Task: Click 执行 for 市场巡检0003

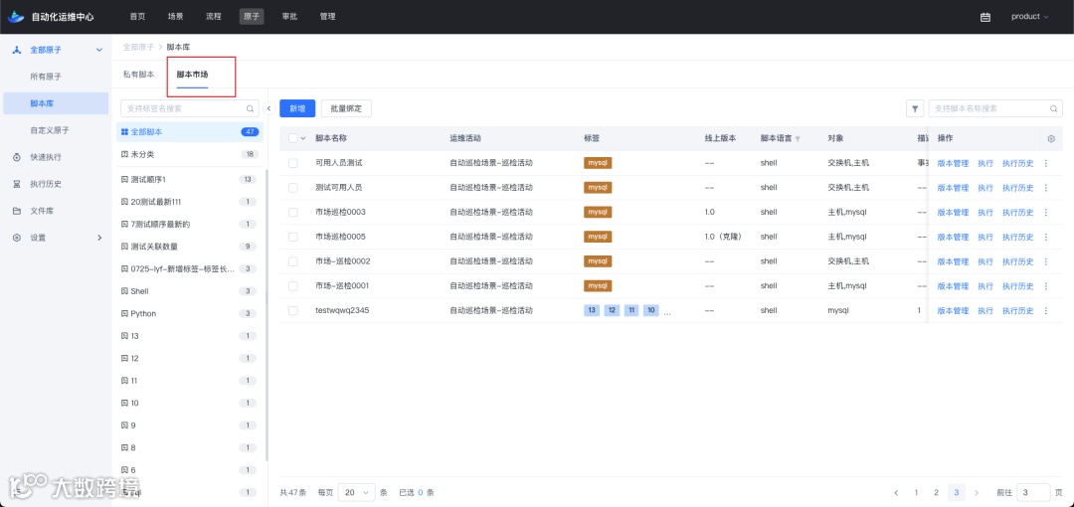Action: pos(984,213)
